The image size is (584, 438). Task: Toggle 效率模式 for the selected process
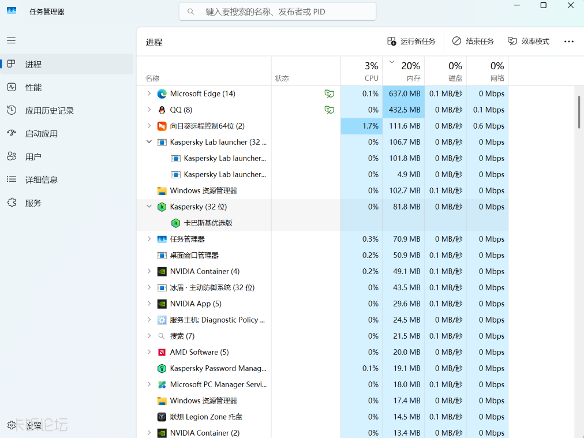tap(529, 42)
